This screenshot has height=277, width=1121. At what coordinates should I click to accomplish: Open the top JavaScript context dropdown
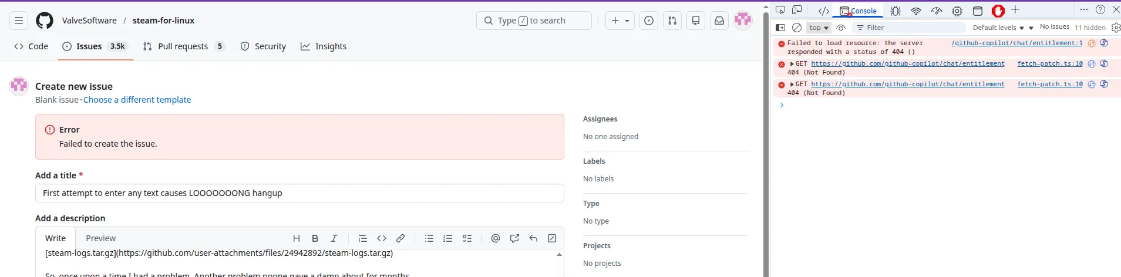pos(819,28)
